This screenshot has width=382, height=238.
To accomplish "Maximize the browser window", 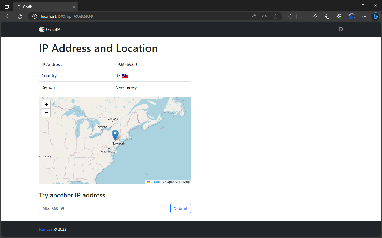I will click(x=363, y=6).
